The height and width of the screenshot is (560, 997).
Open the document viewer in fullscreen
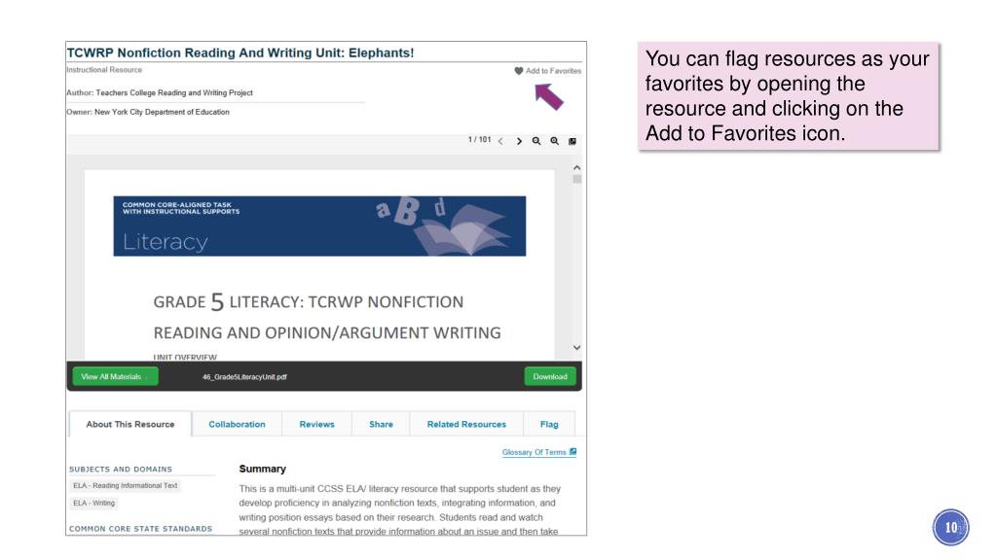572,141
